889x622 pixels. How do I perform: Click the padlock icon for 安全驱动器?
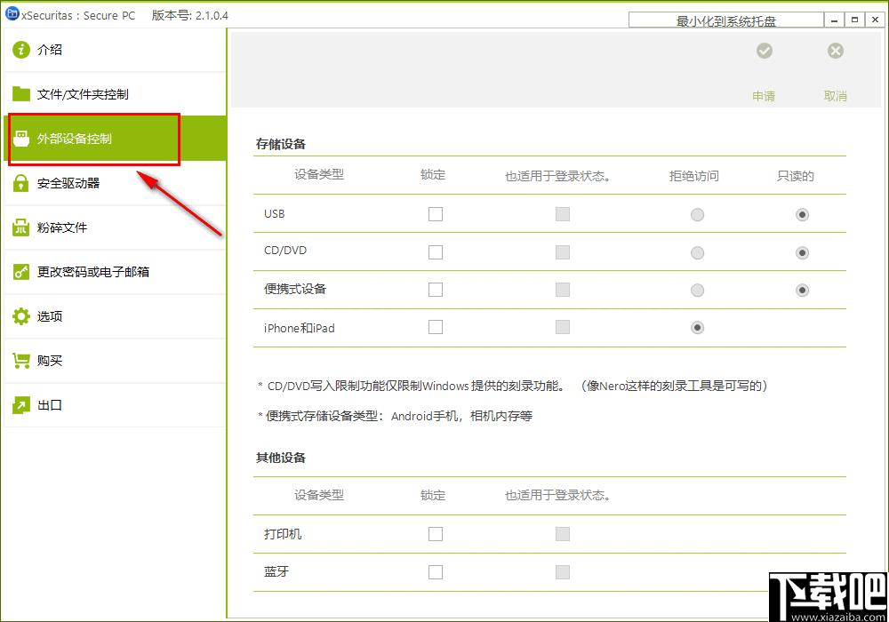[x=21, y=183]
